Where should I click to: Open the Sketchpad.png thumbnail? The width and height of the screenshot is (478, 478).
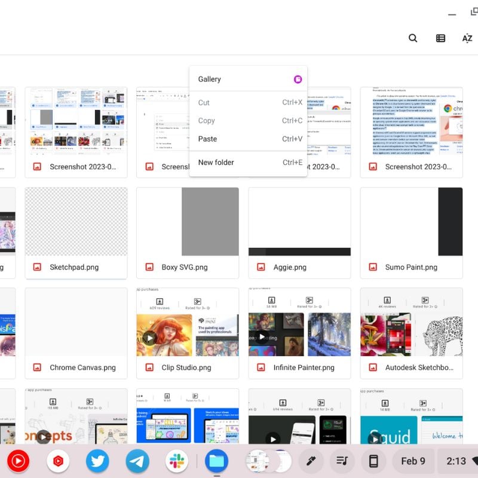[x=76, y=222]
